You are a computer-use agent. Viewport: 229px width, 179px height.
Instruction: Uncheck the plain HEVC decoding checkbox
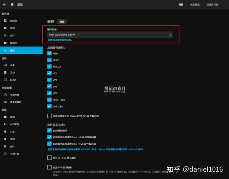[x=49, y=60]
